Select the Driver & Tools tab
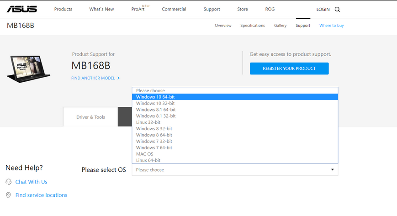Image resolution: width=397 pixels, height=216 pixels. click(90, 117)
